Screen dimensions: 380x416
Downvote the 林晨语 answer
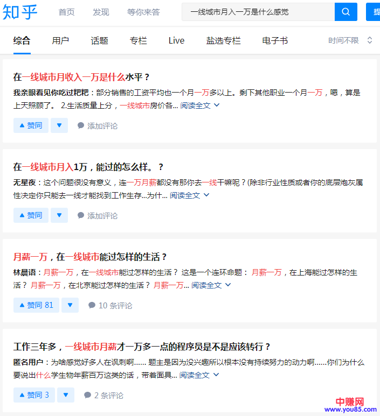70,305
